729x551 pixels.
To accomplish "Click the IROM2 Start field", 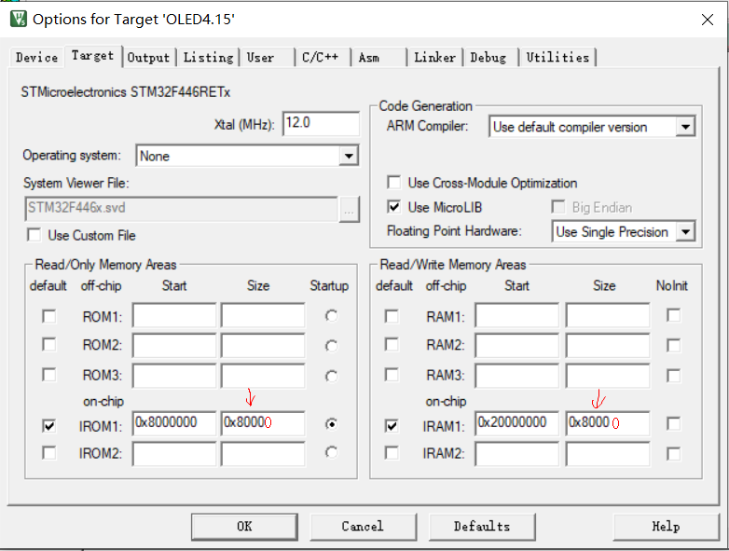I will click(174, 453).
